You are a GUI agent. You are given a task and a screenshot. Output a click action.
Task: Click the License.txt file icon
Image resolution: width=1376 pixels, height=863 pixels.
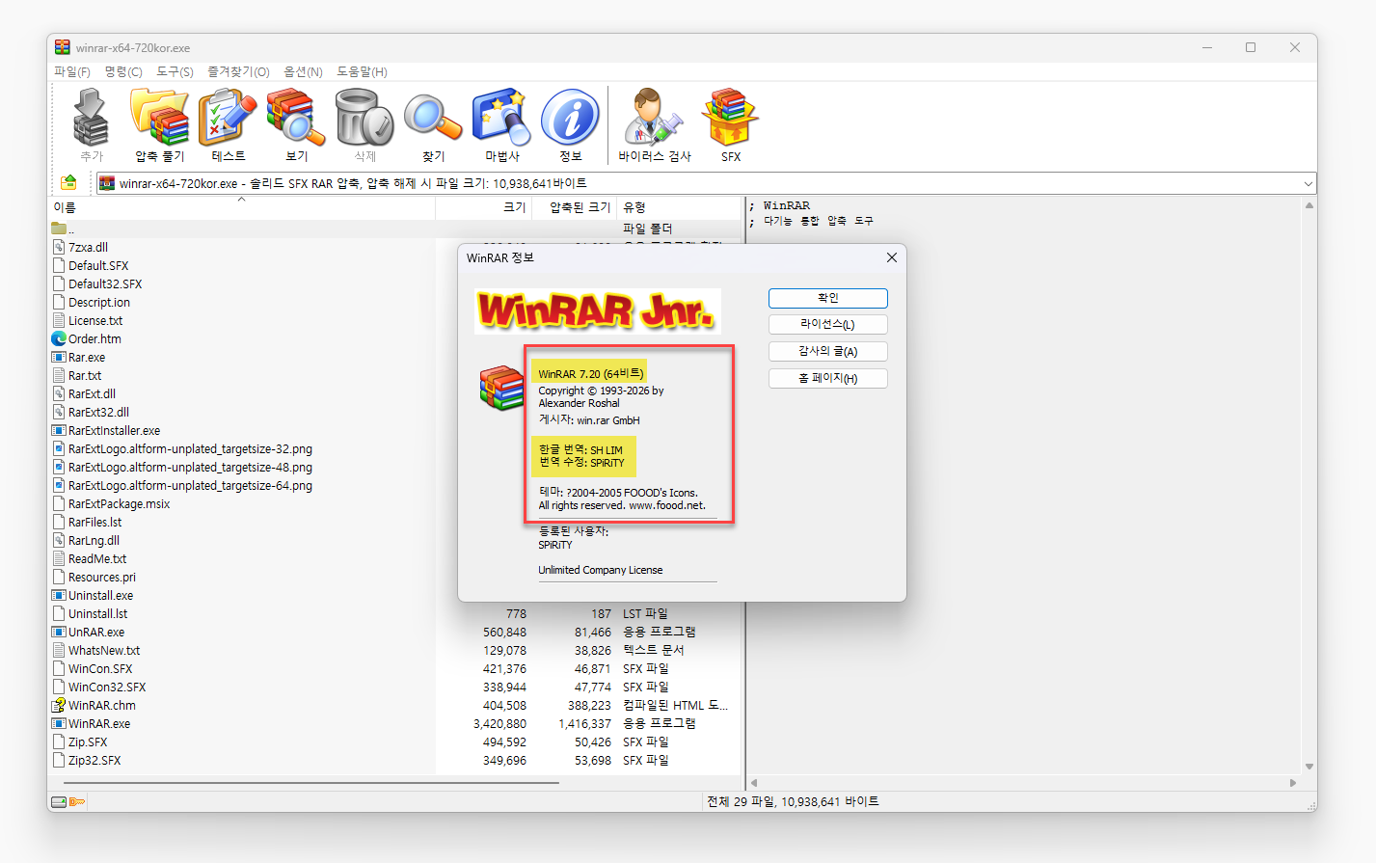pyautogui.click(x=59, y=320)
